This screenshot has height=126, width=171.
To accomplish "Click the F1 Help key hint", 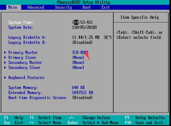I will click(x=14, y=118).
